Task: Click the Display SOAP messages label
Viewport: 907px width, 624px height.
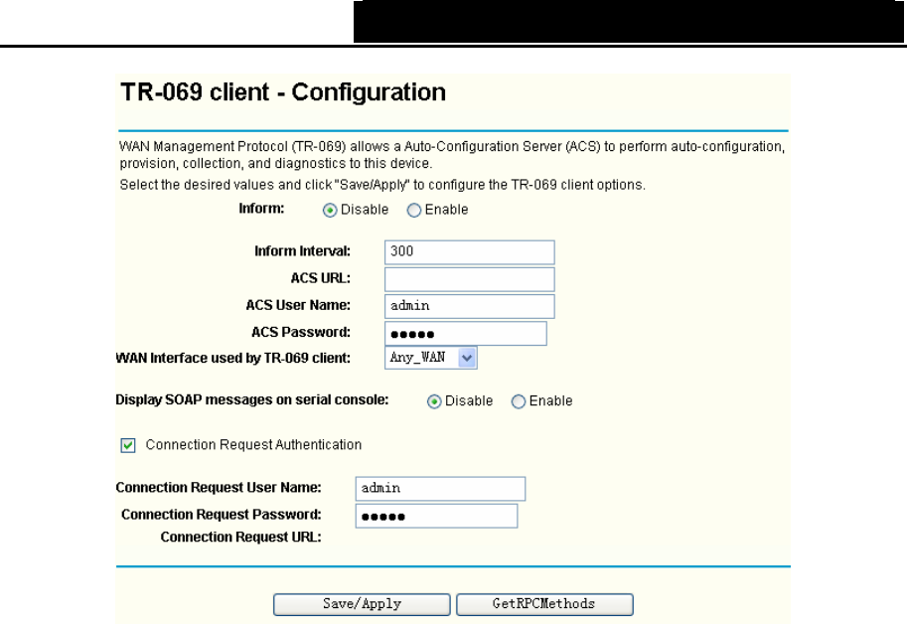Action: (252, 400)
